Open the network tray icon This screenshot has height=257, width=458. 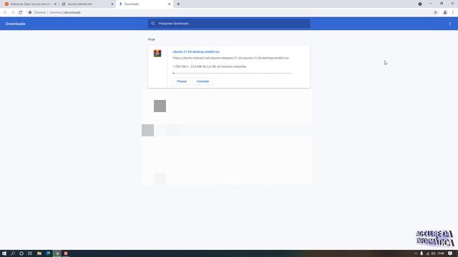(428, 253)
